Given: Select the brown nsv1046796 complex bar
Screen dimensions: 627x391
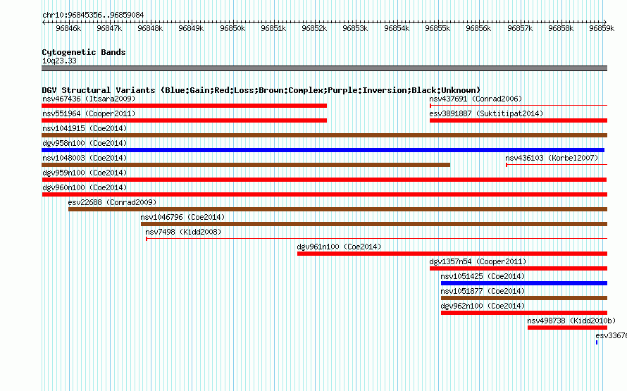Looking at the screenshot, I should (374, 224).
